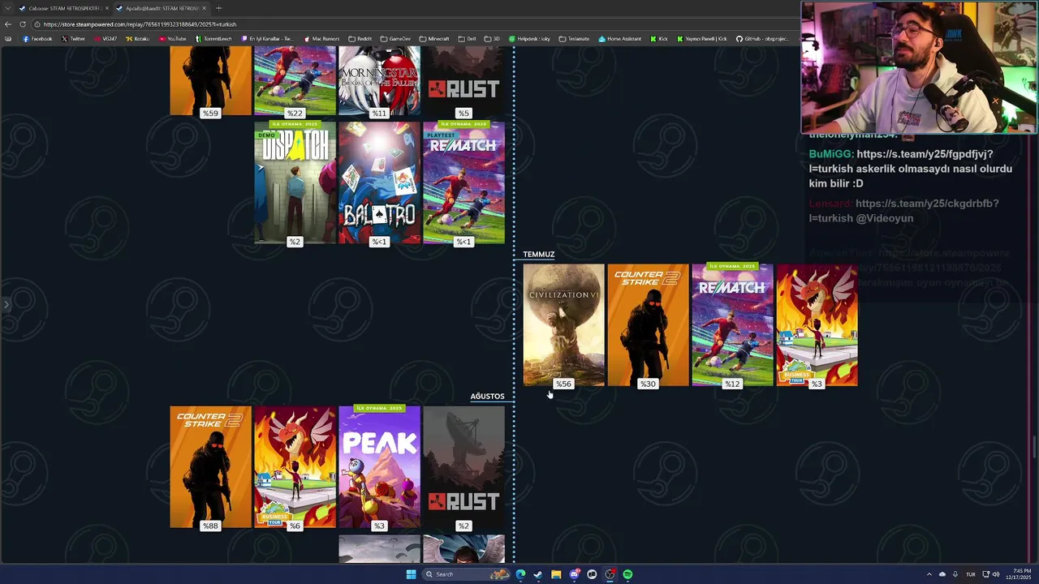Screen dimensions: 1039x584
Task: Switch to the Caboose Steam Retrospektif tab
Action: (x=63, y=8)
